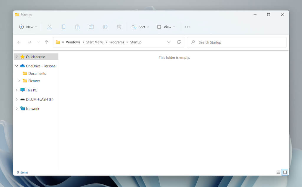
Task: Click the search magnifier icon
Action: (x=193, y=42)
